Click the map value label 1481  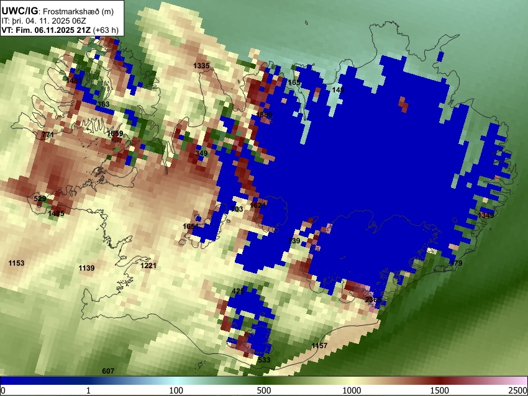tap(74, 81)
